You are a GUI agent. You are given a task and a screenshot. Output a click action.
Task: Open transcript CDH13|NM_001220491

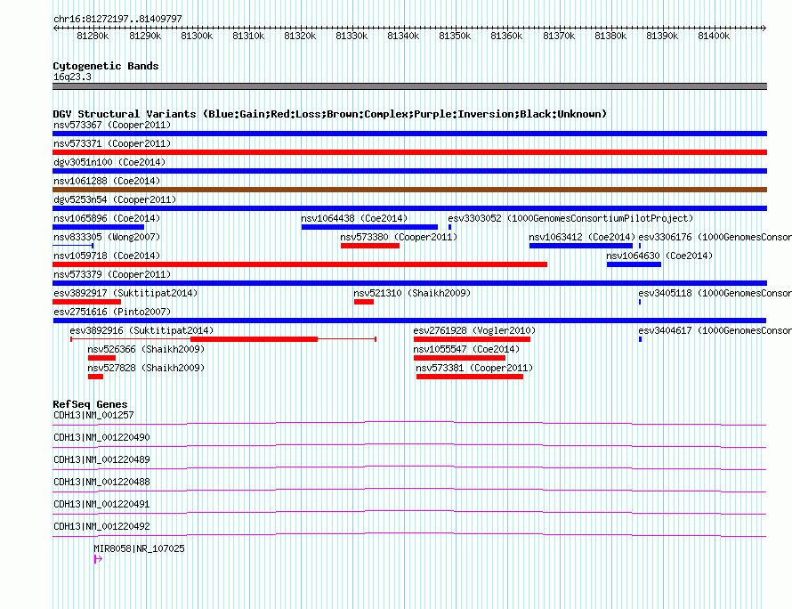[x=409, y=513]
